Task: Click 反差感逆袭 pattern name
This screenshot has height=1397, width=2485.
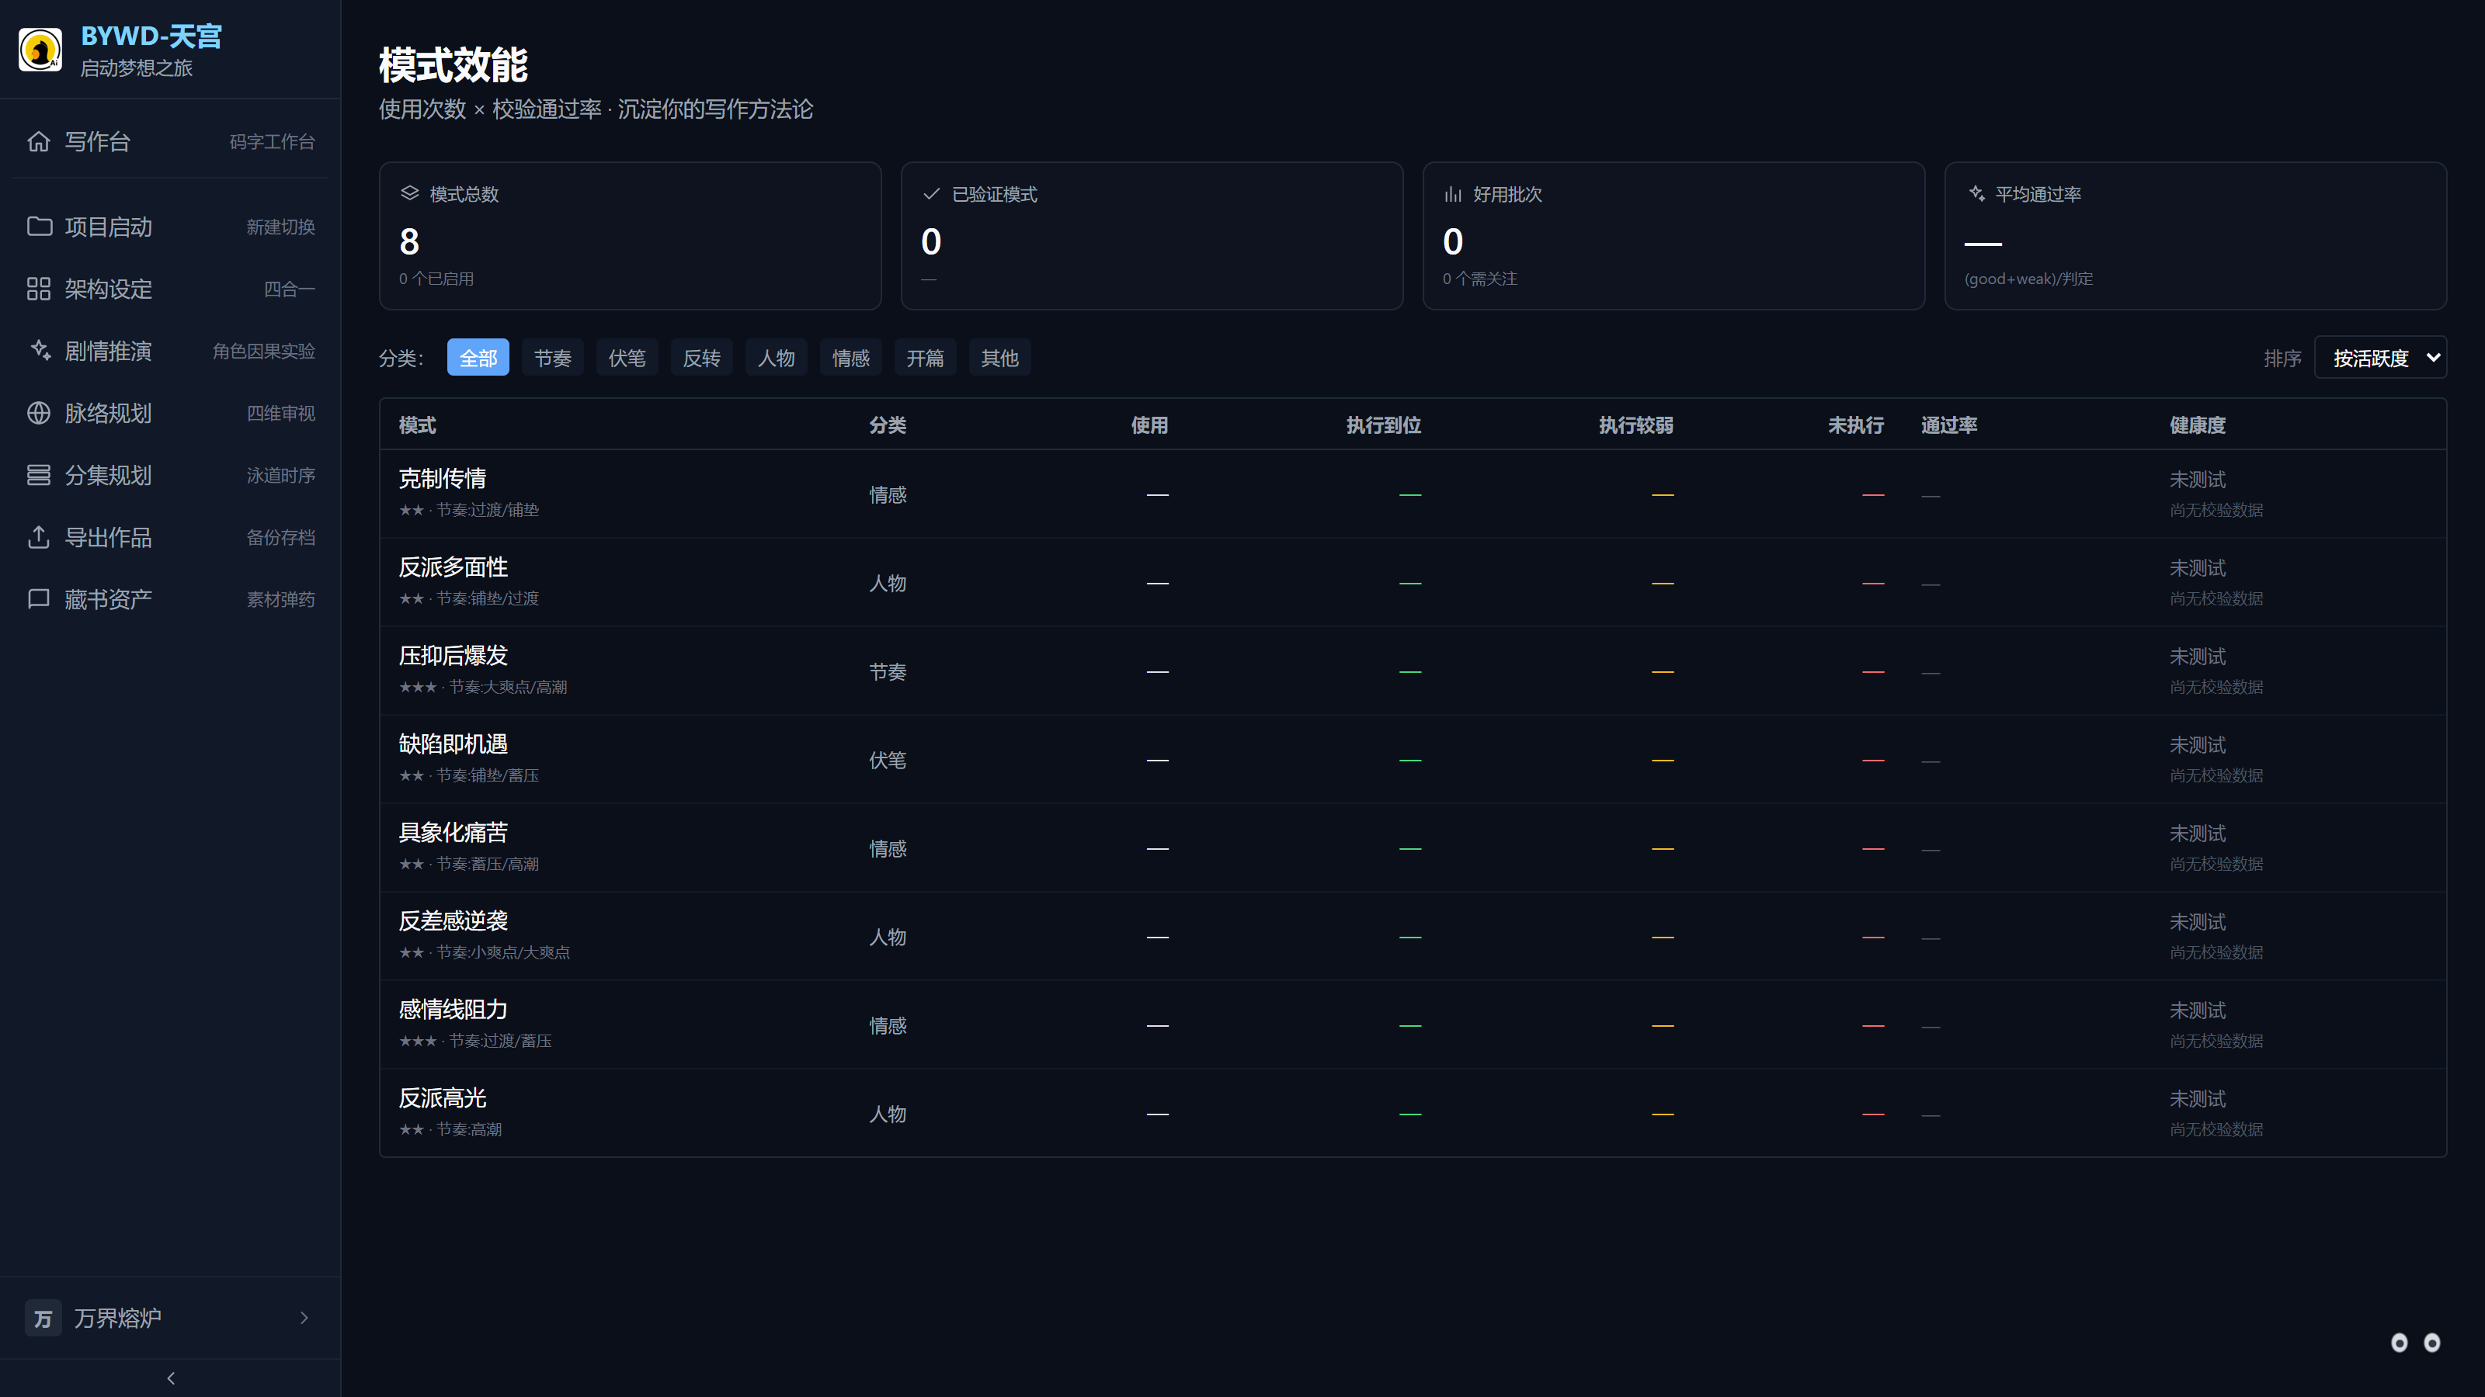Action: point(454,920)
